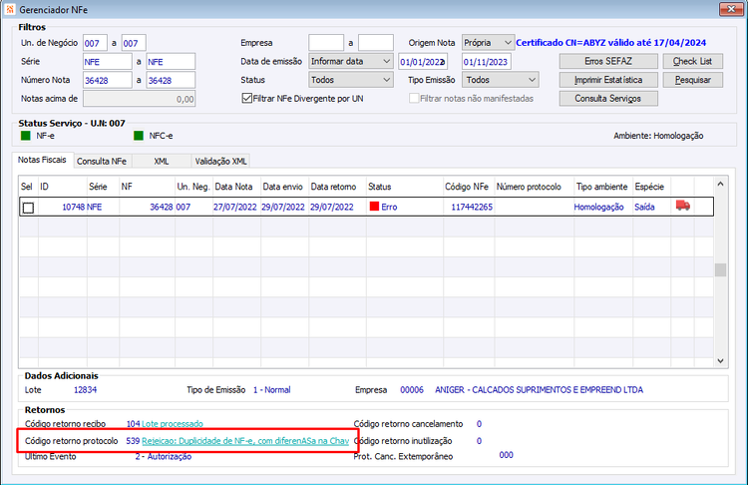Toggle Filtrar notas não manifestadas checkbox

click(x=414, y=99)
